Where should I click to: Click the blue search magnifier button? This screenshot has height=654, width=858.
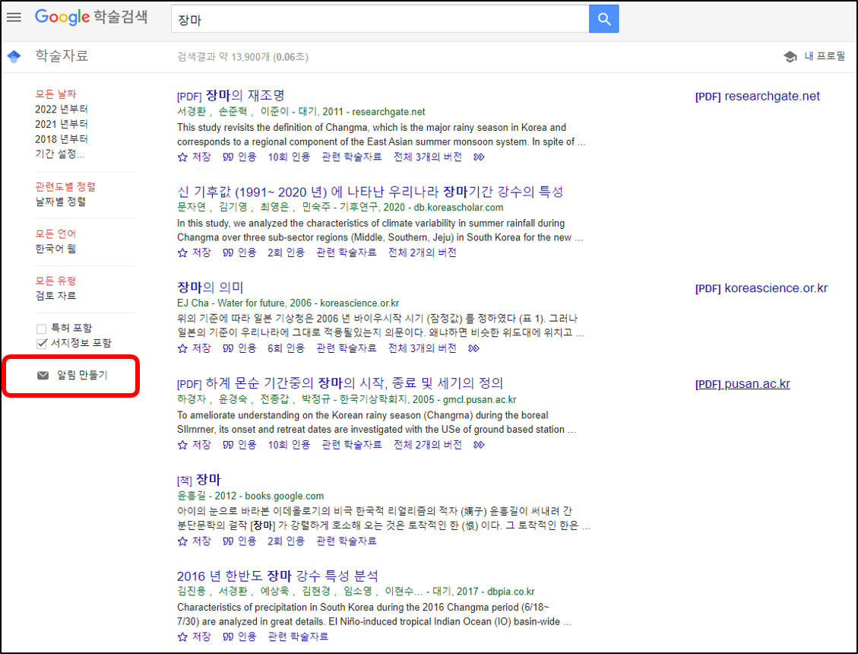click(603, 19)
